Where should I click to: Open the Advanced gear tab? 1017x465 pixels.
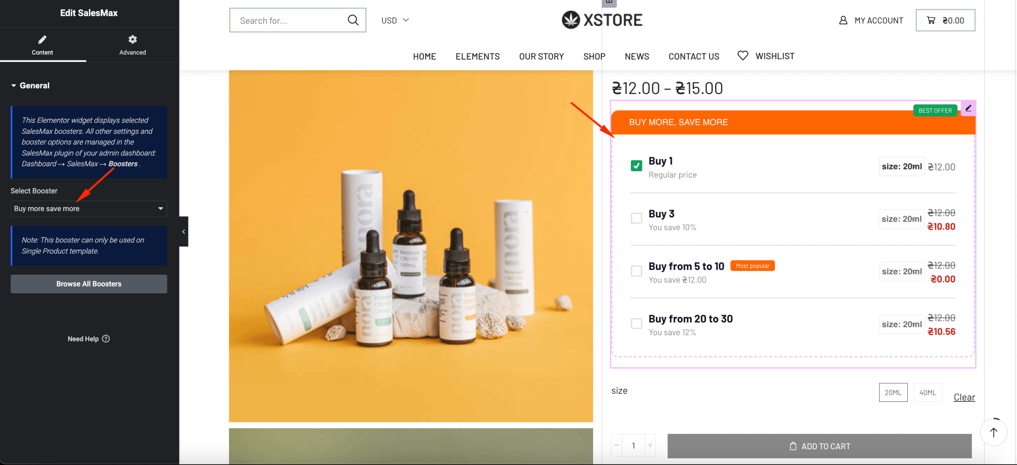coord(132,45)
